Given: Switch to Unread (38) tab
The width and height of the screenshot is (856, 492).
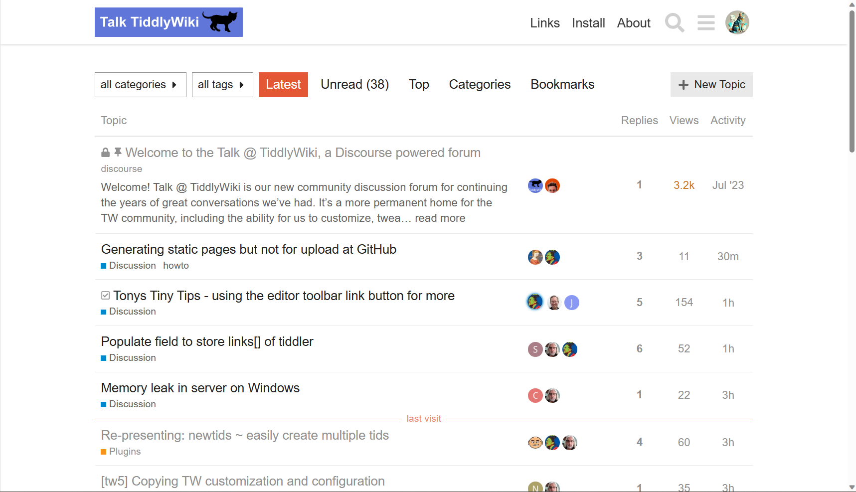Looking at the screenshot, I should tap(354, 85).
